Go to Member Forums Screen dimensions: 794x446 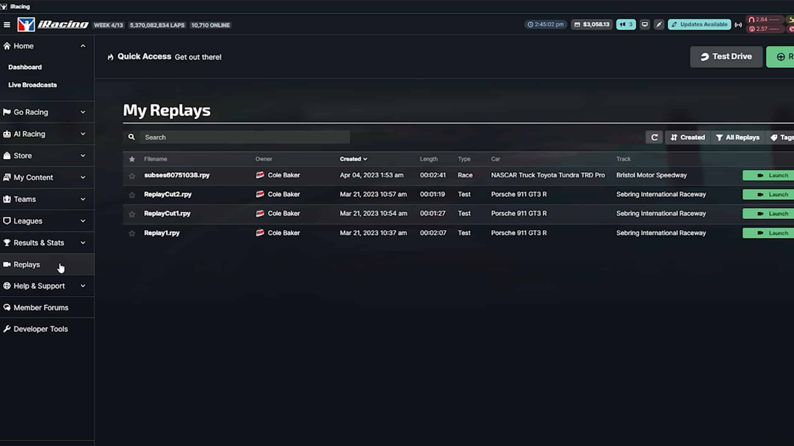[x=41, y=307]
